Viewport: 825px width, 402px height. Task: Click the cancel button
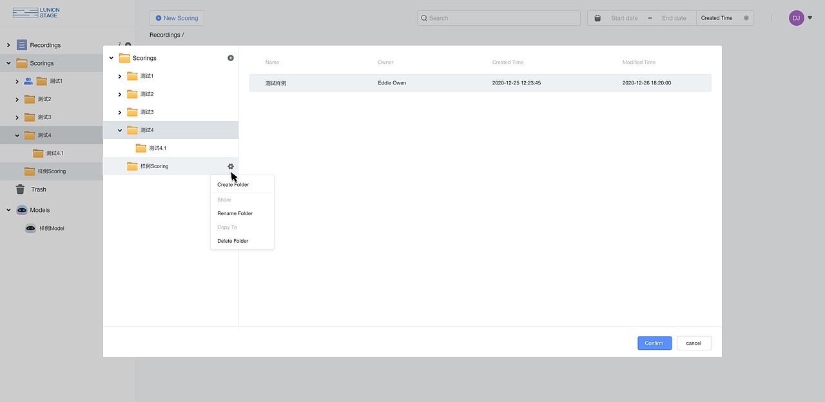coord(694,343)
